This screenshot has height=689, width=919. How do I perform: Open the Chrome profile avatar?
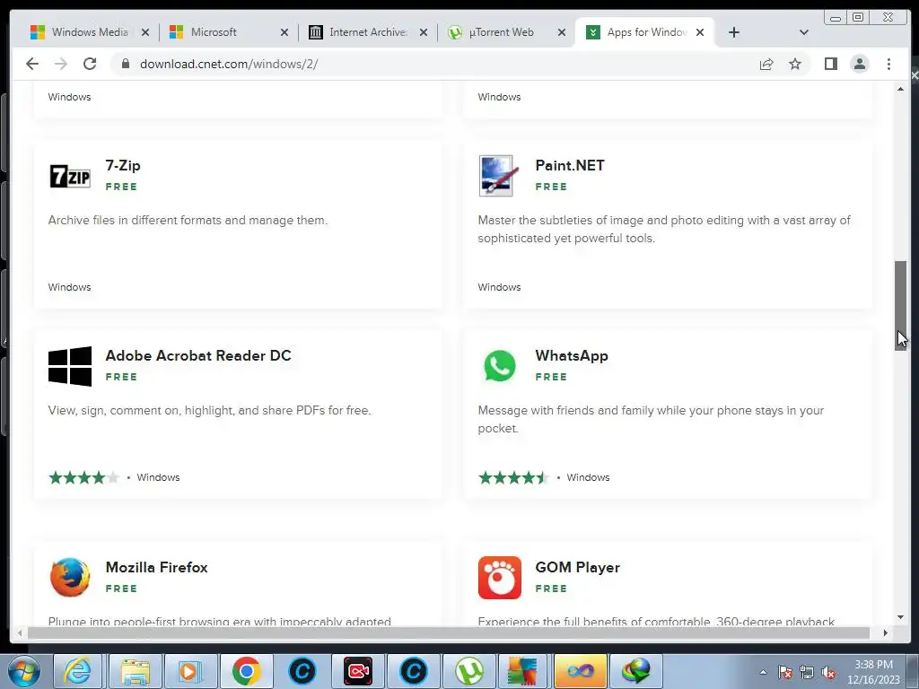pos(860,64)
